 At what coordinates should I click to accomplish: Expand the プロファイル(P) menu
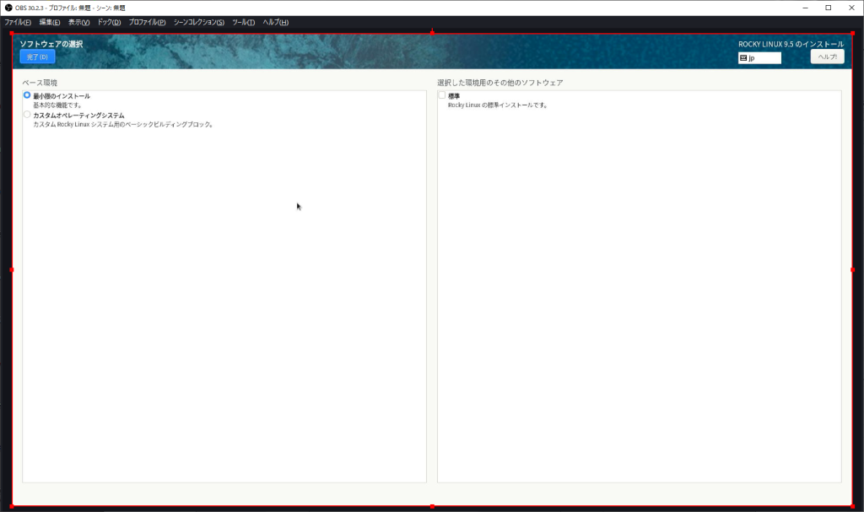click(147, 22)
